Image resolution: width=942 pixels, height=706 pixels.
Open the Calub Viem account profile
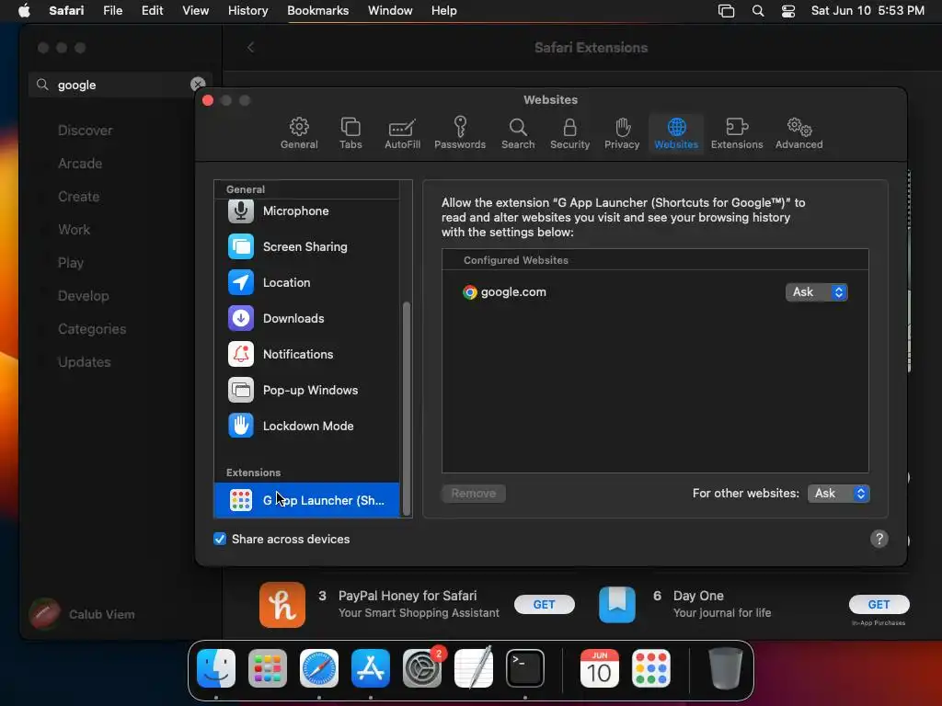(83, 614)
